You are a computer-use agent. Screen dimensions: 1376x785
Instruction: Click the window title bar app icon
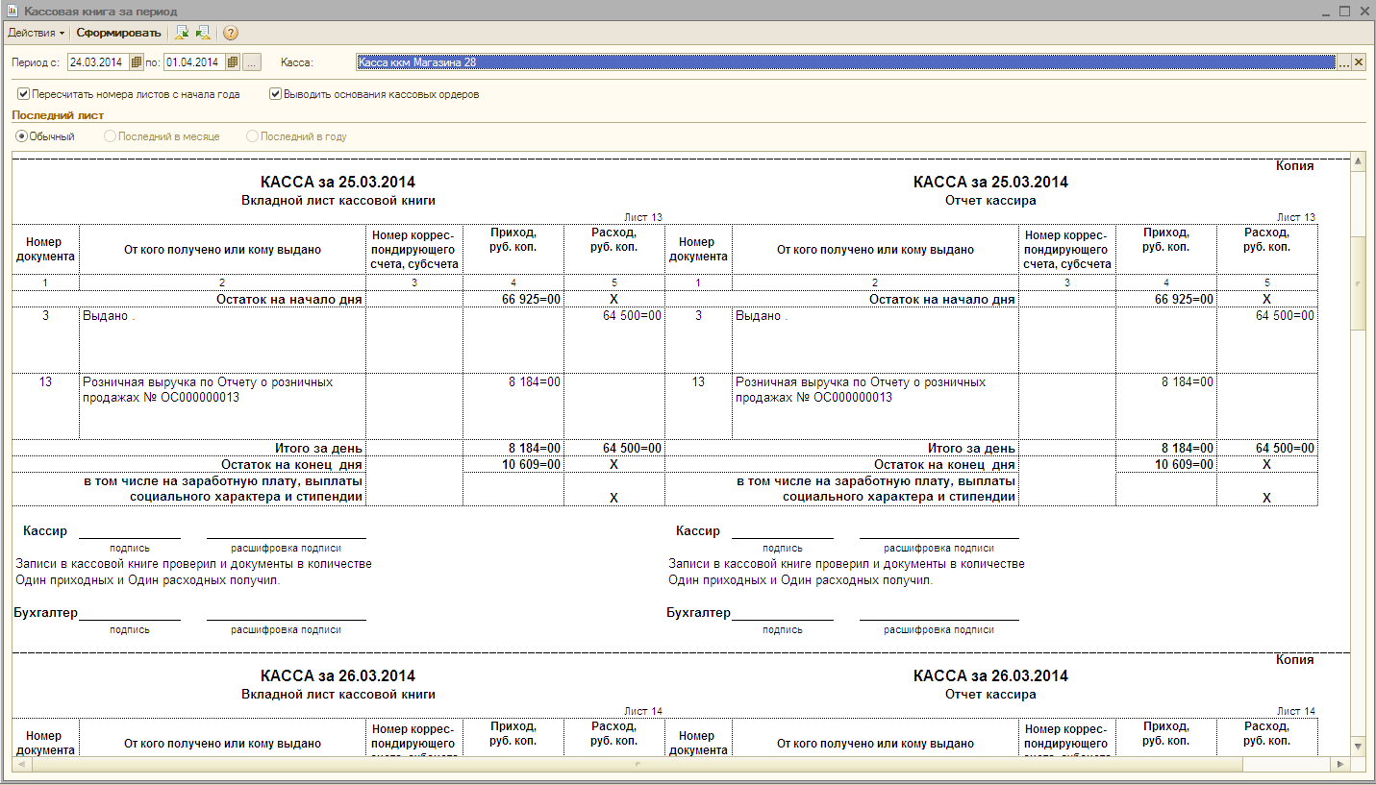click(x=13, y=11)
